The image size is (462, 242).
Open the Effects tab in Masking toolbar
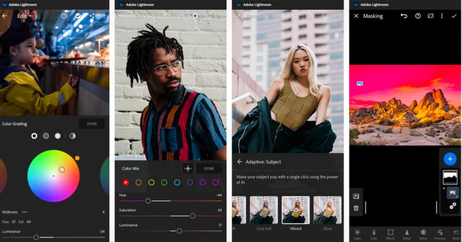pyautogui.click(x=390, y=235)
